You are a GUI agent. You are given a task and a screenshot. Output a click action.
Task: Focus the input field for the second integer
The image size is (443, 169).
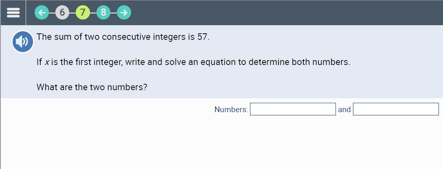point(396,109)
